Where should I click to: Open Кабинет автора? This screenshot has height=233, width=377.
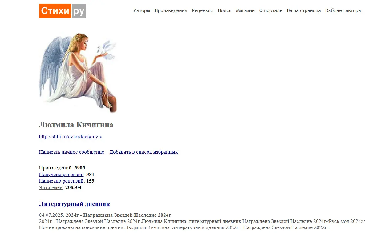click(343, 10)
